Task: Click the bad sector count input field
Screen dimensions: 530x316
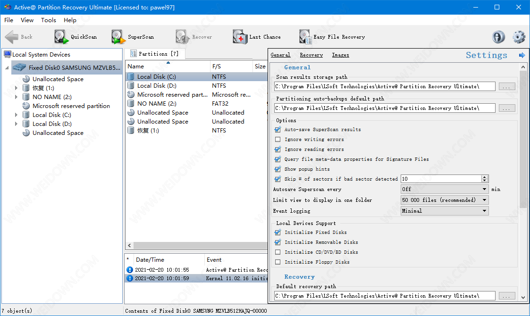Action: 441,179
